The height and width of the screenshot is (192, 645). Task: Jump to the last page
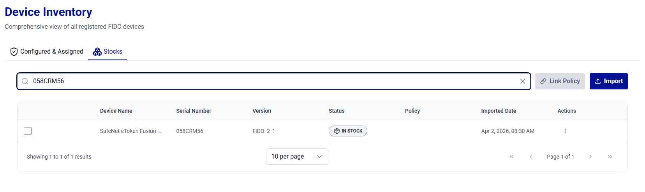610,157
